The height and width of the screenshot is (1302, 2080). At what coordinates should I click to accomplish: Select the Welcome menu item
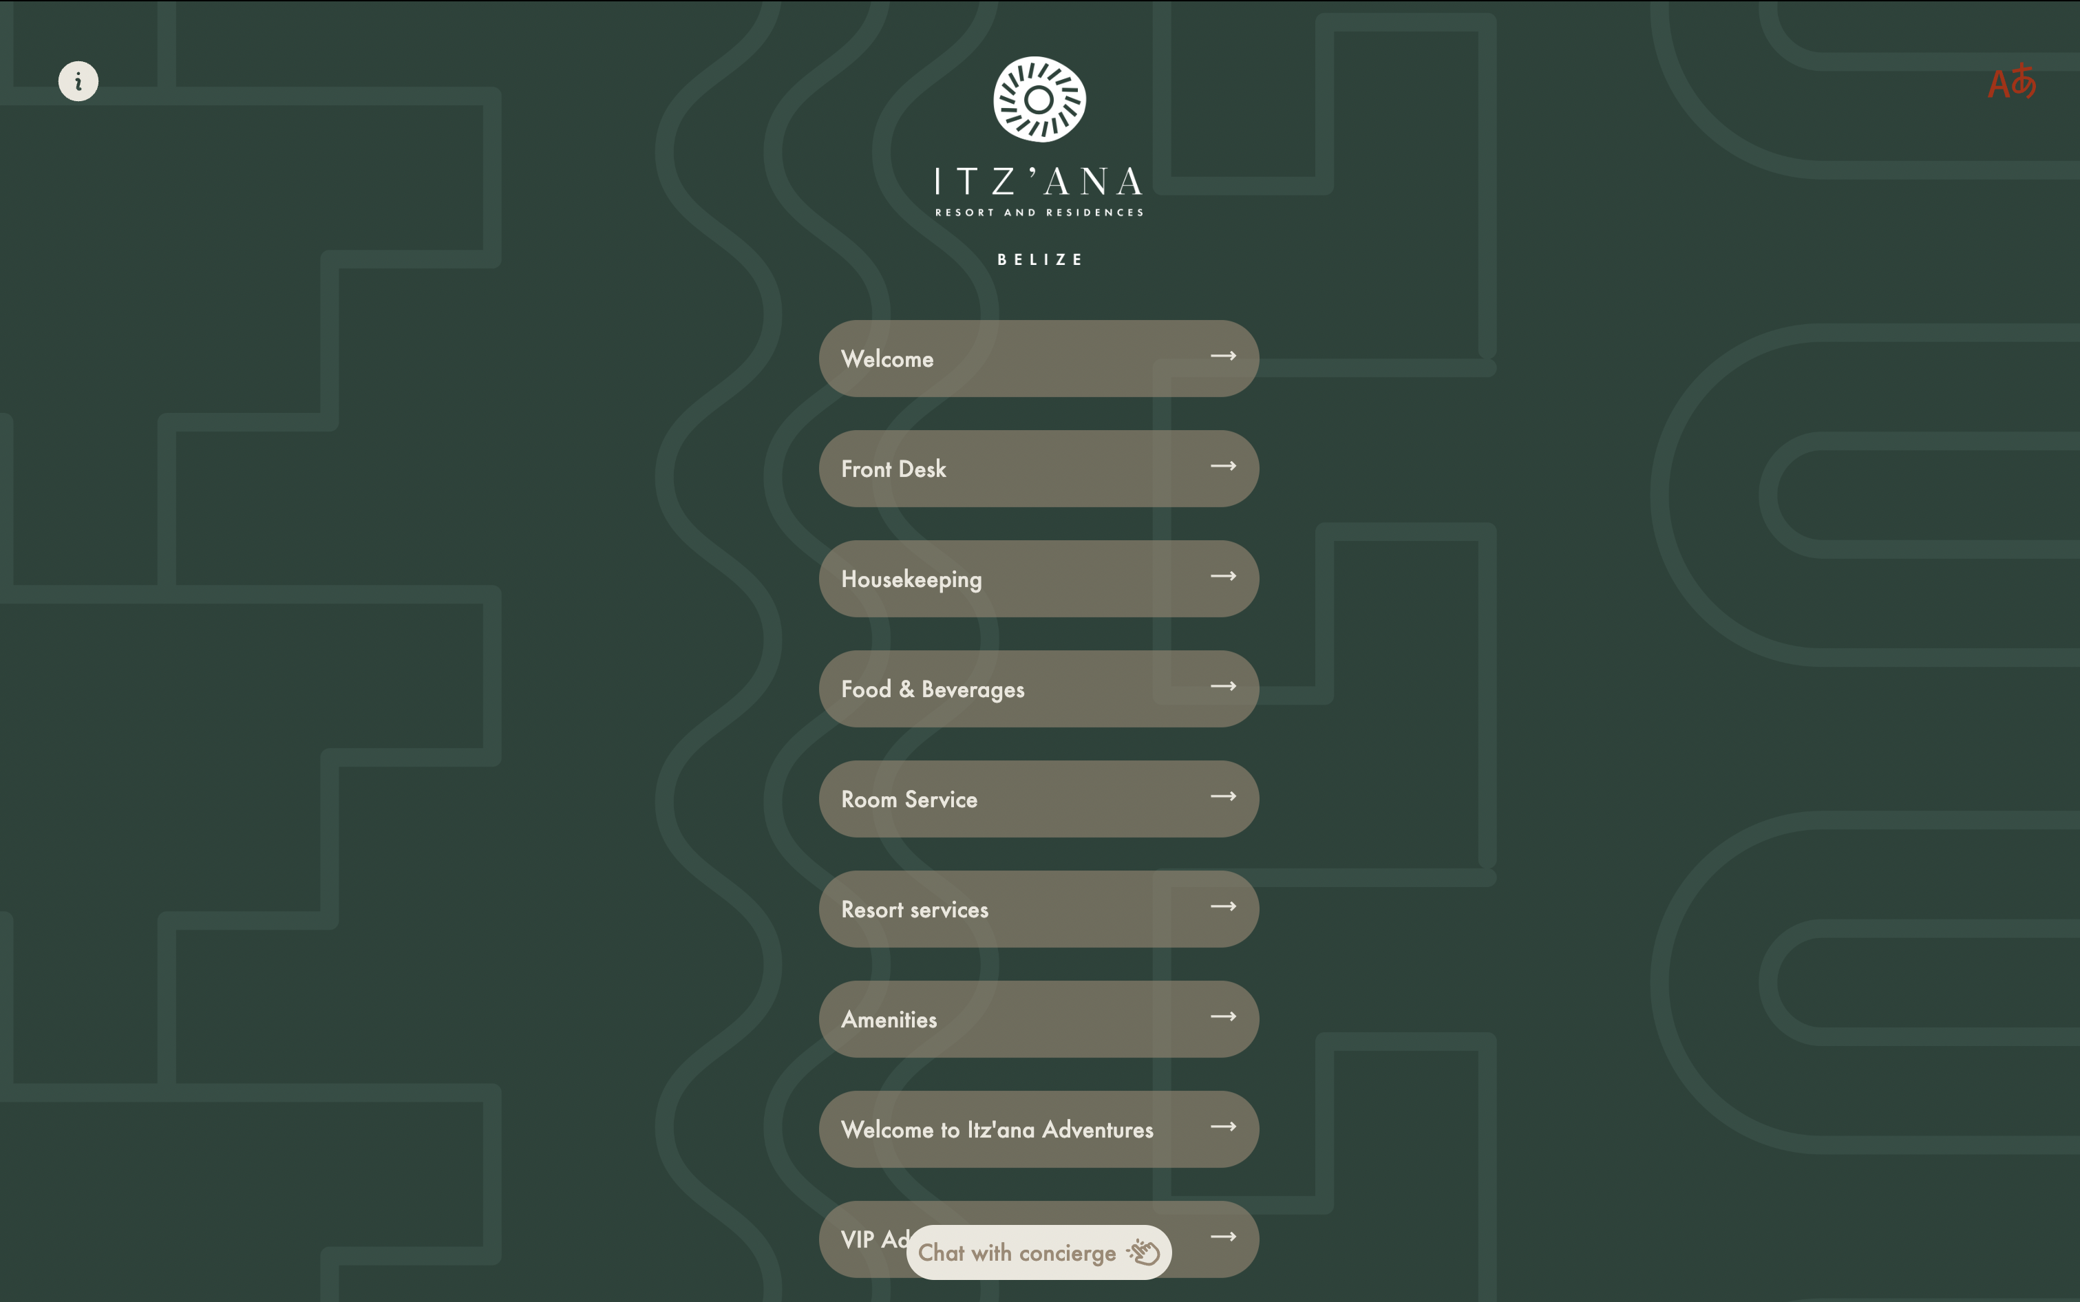(x=1039, y=357)
